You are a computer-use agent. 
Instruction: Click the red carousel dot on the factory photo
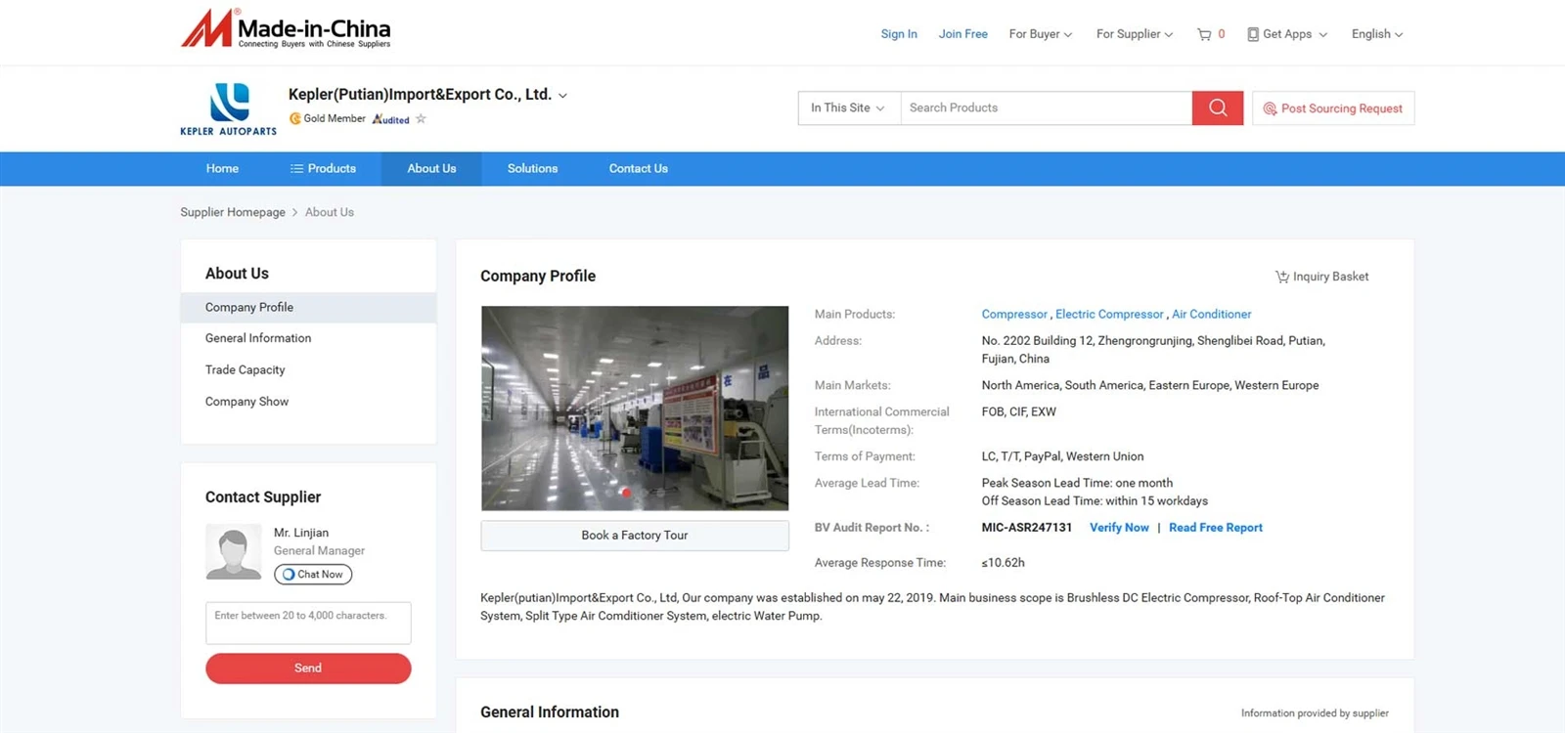point(626,493)
